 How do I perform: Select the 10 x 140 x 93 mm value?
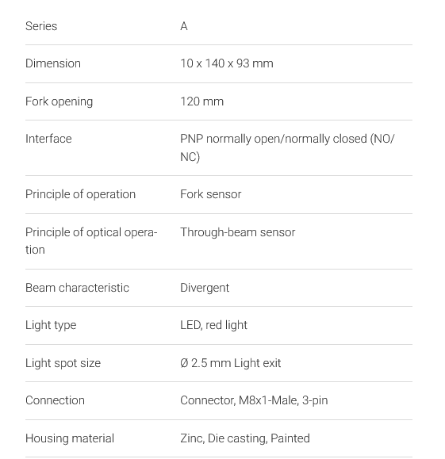[x=227, y=63]
